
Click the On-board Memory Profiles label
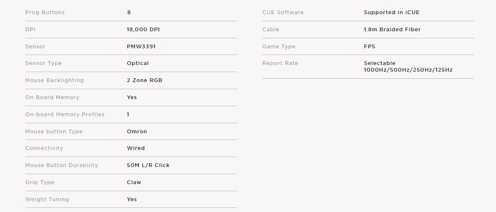click(x=65, y=115)
